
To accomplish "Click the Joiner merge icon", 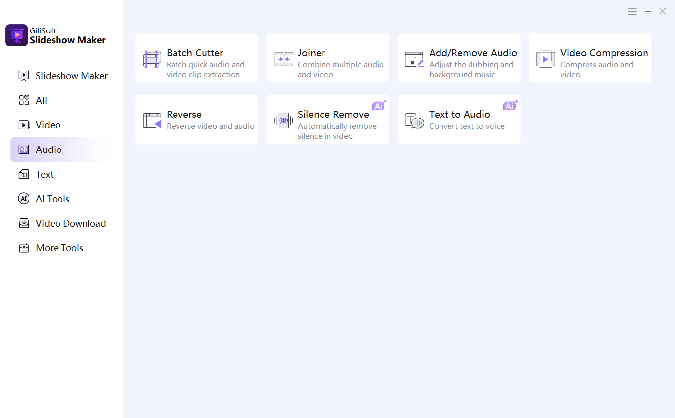I will tap(284, 59).
